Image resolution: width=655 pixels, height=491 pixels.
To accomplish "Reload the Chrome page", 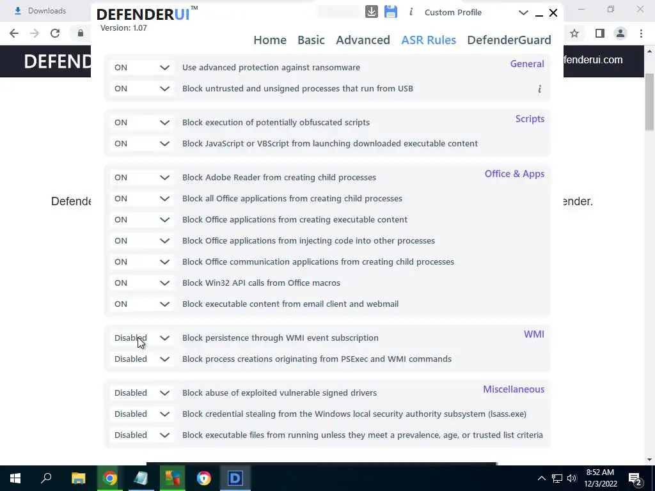I will (55, 33).
